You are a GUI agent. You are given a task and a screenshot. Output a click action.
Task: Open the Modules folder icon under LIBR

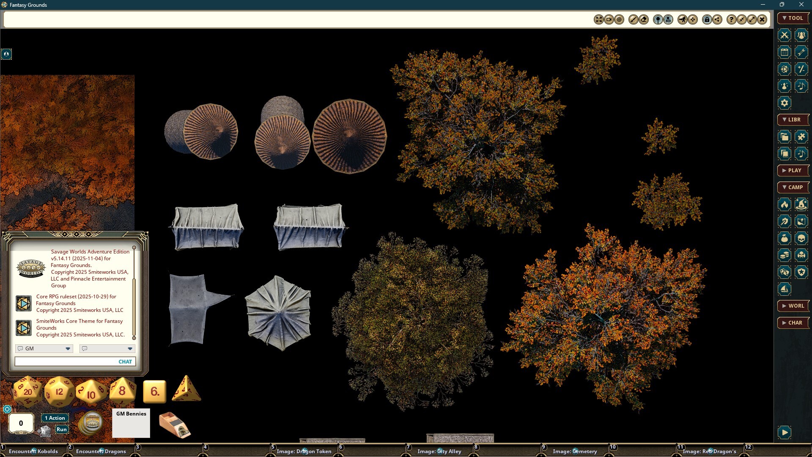pyautogui.click(x=785, y=136)
